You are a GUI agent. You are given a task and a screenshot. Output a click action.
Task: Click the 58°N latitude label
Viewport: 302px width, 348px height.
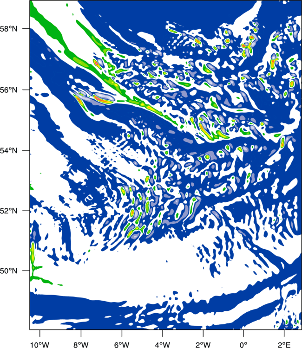click(x=8, y=29)
